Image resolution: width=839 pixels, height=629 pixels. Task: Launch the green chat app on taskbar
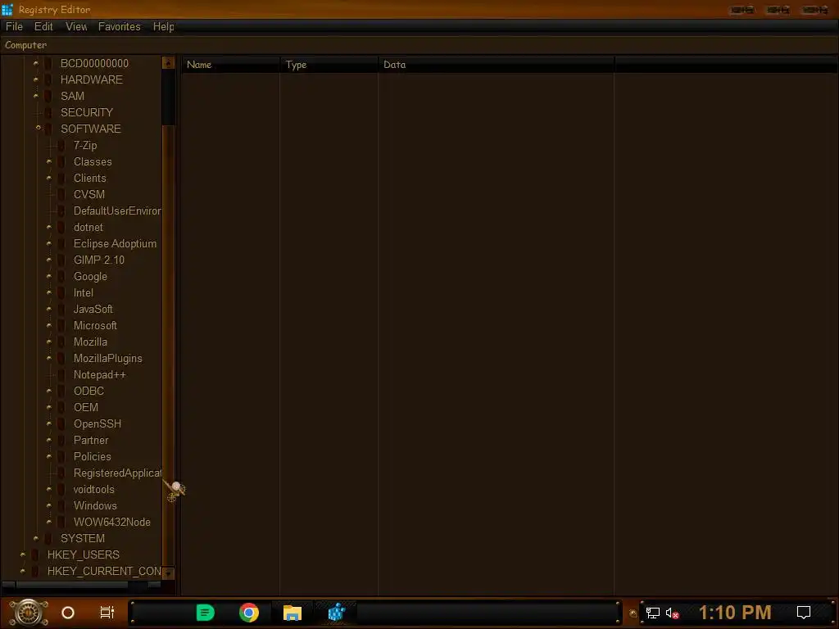206,613
